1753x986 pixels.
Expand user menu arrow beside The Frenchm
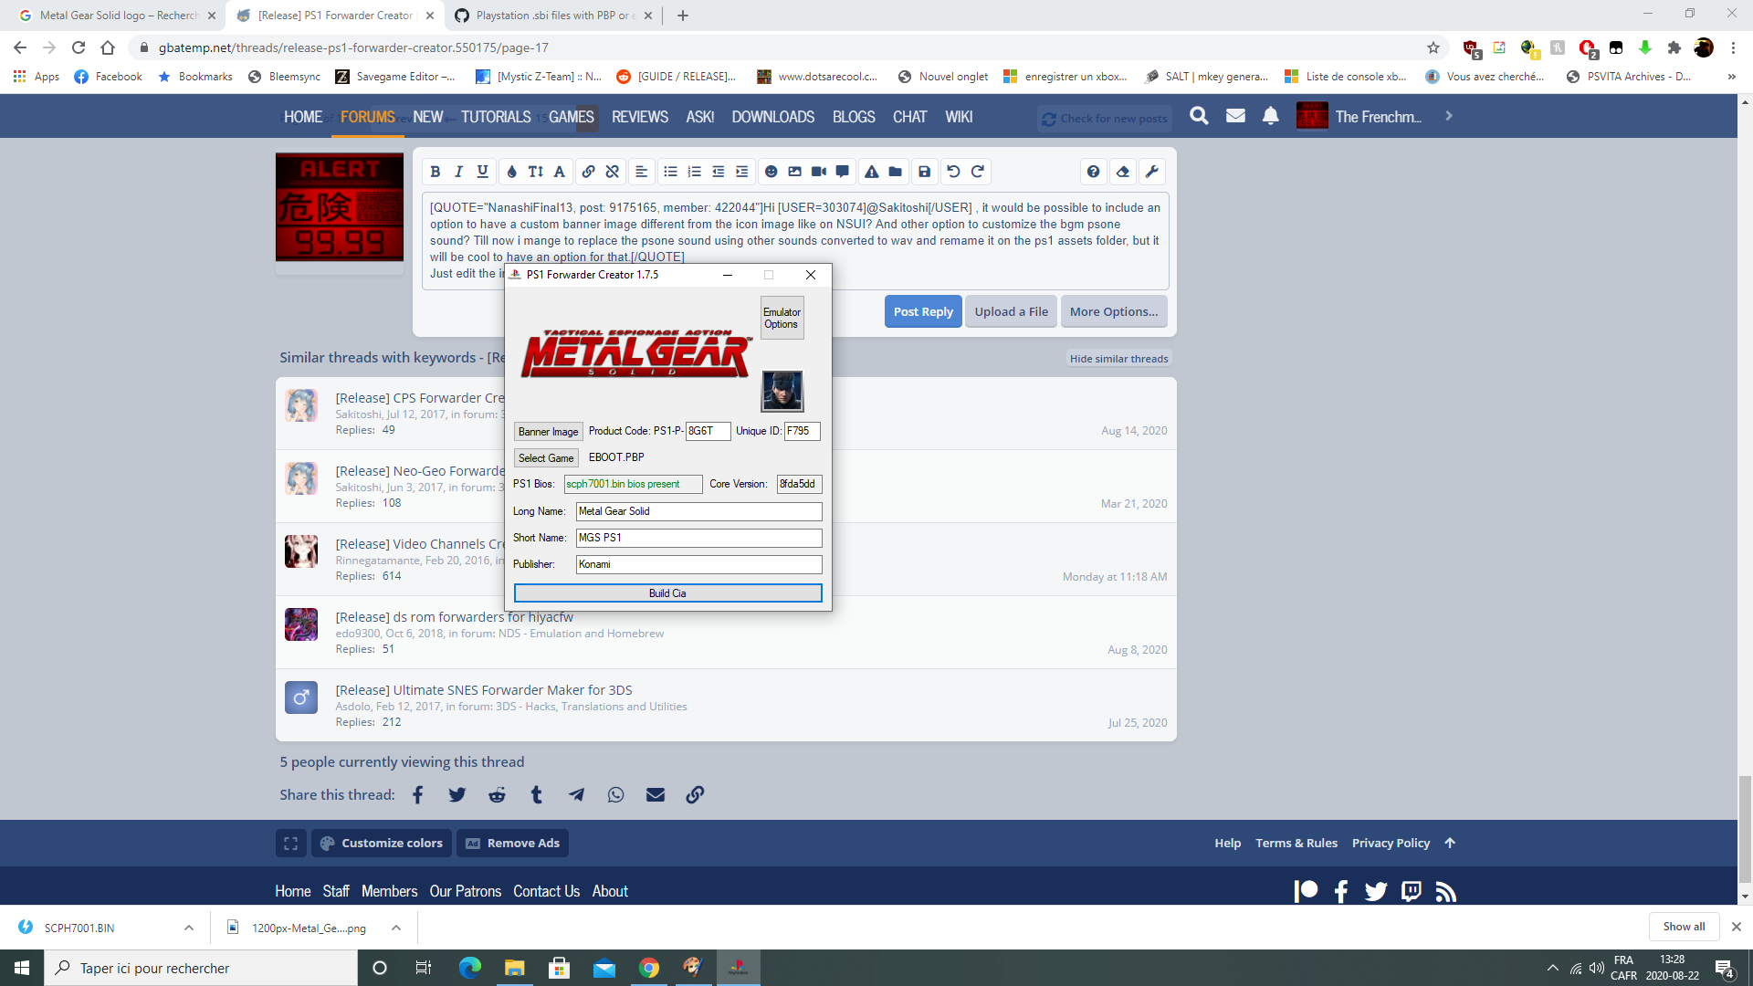point(1449,116)
